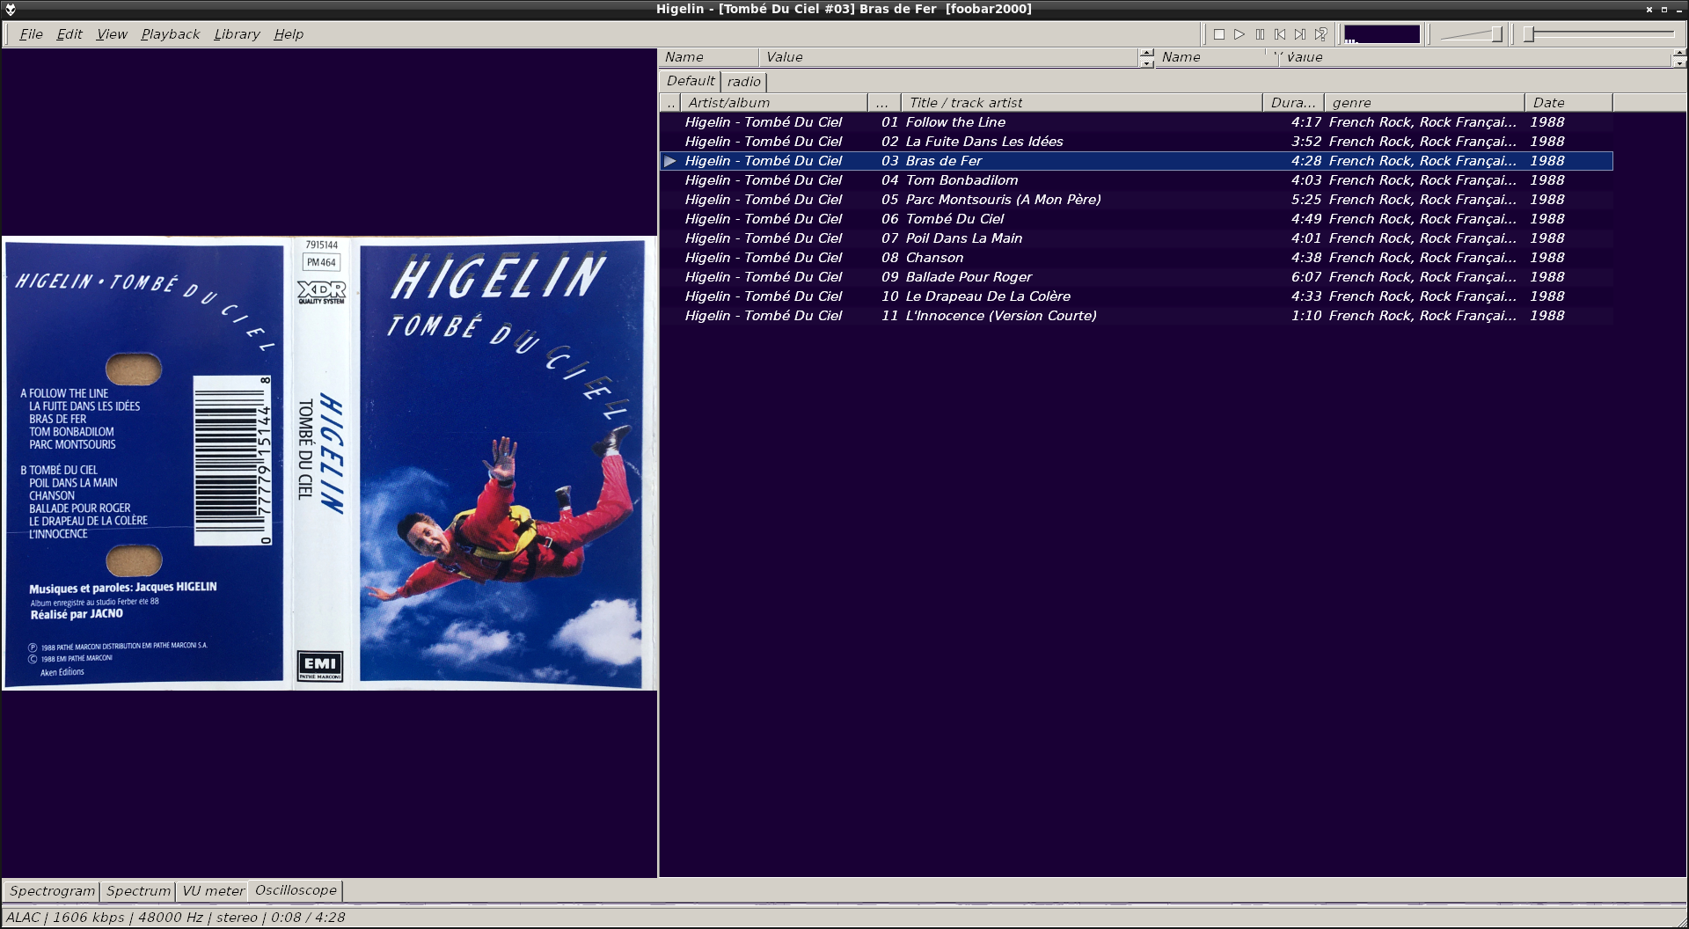Sort playlist by genre column header
The width and height of the screenshot is (1689, 929).
click(1423, 103)
